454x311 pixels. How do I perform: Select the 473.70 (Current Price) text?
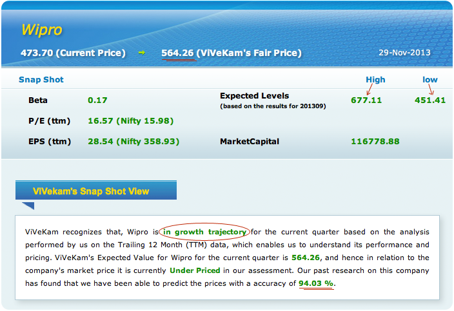(73, 53)
